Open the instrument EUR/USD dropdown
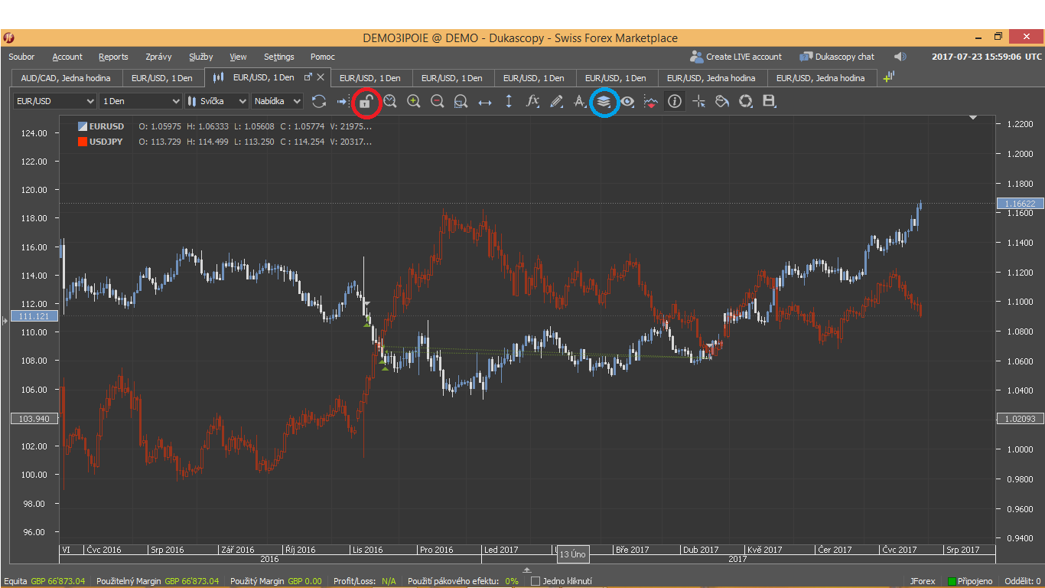 [x=55, y=101]
